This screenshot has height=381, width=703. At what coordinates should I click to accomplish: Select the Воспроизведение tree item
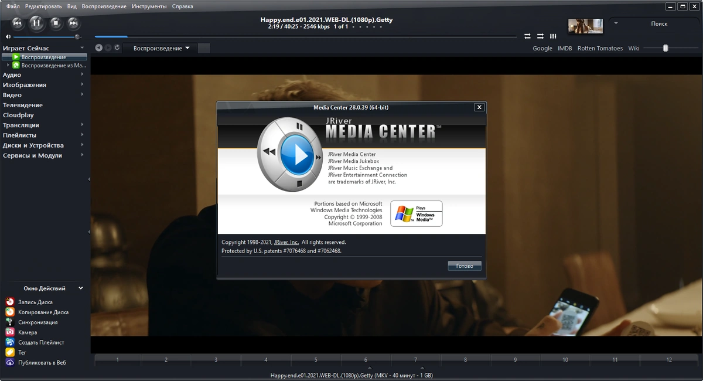click(44, 57)
